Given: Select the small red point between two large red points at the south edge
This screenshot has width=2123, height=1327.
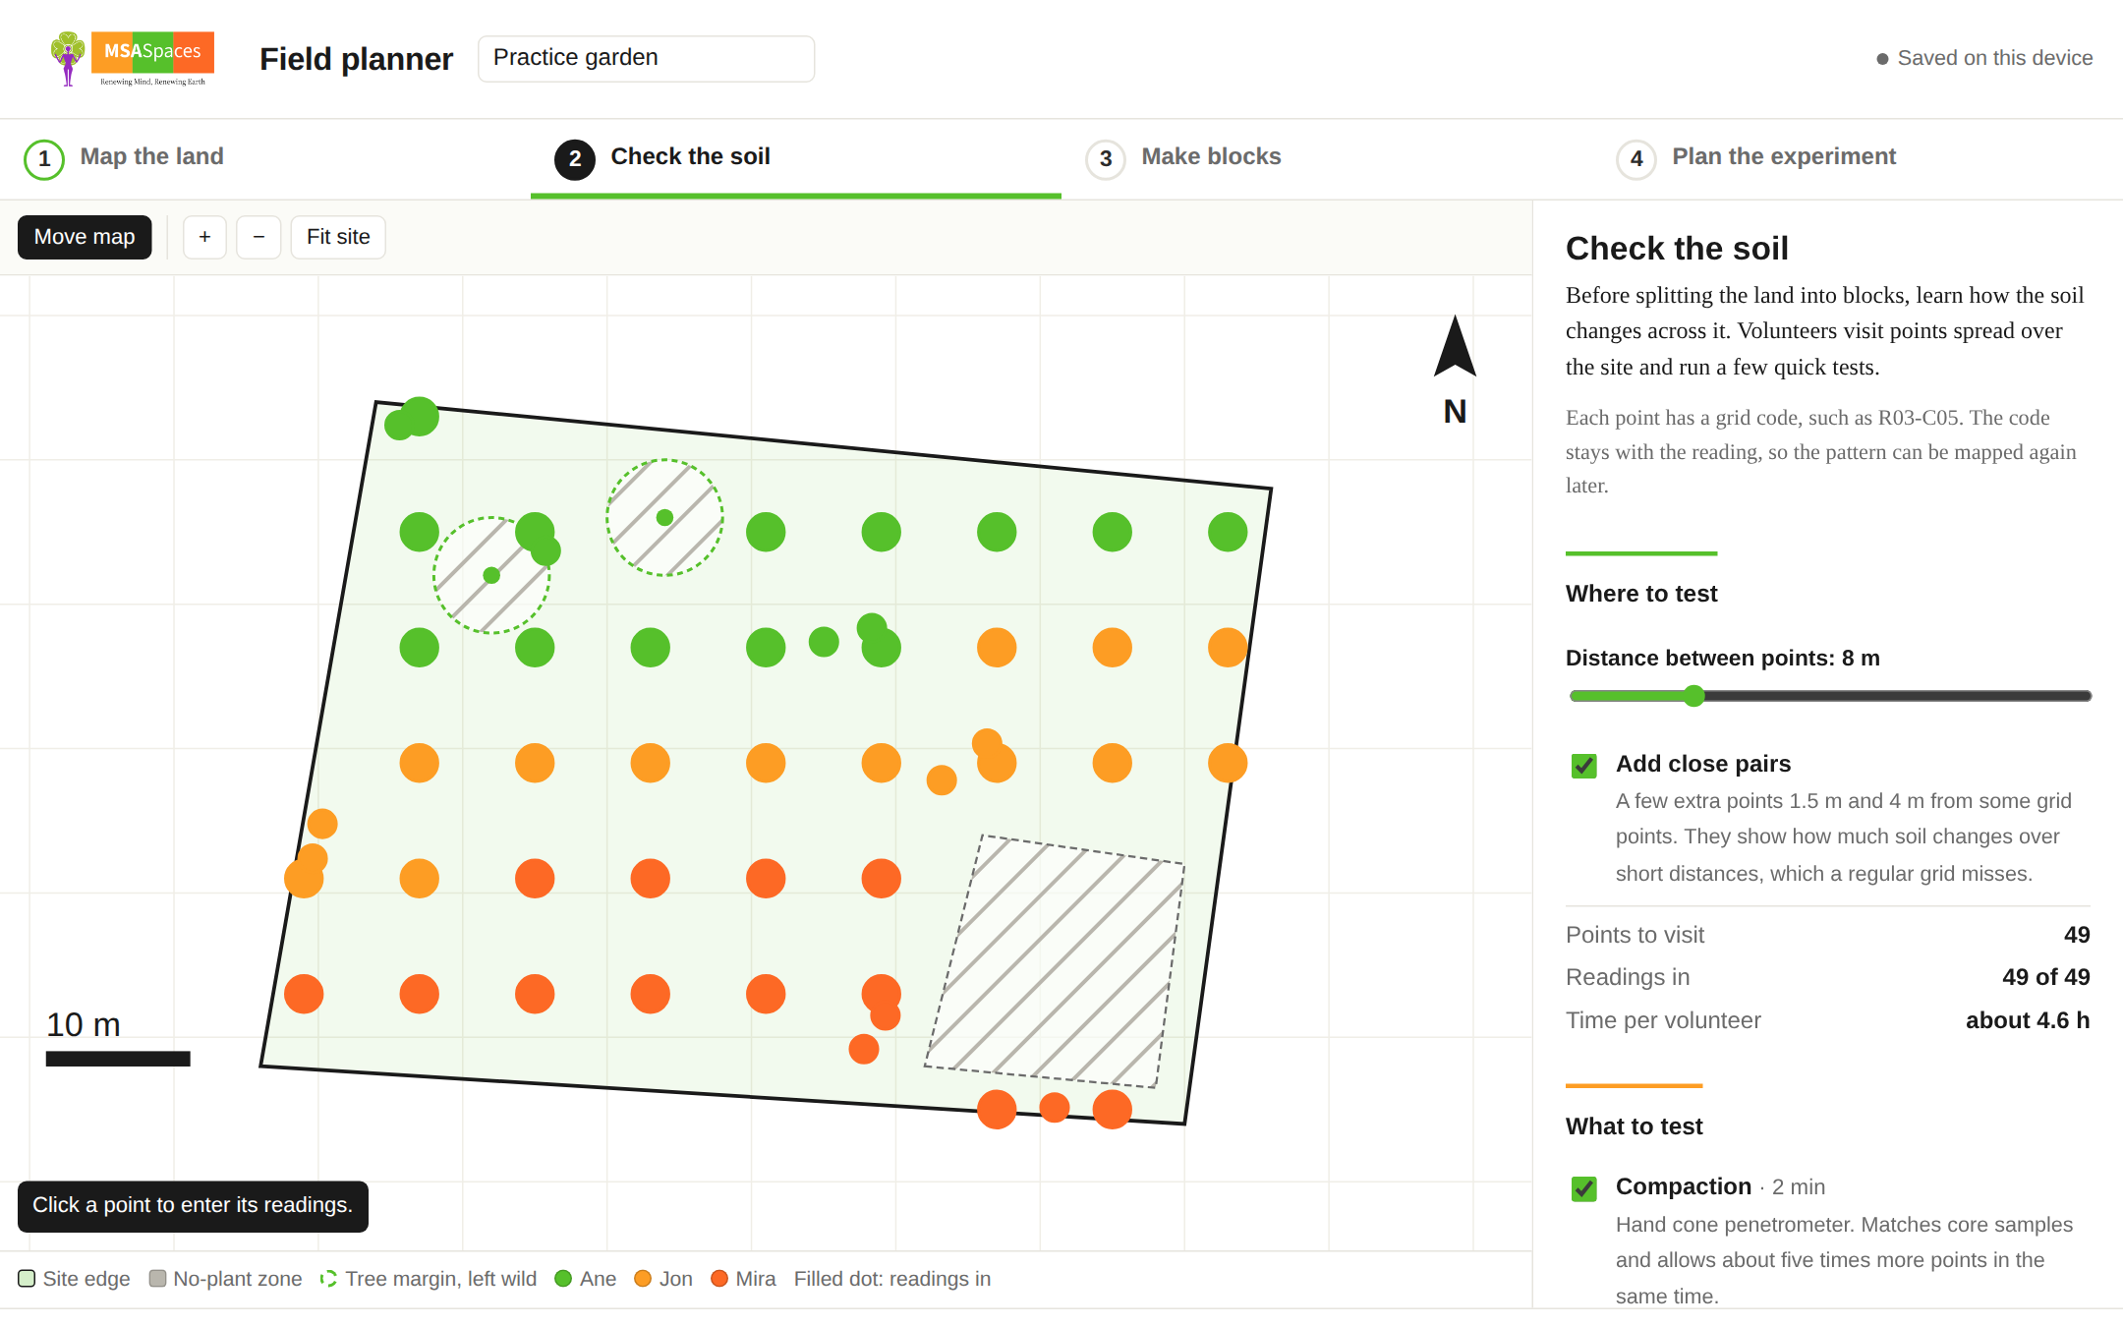Looking at the screenshot, I should tap(1055, 1108).
